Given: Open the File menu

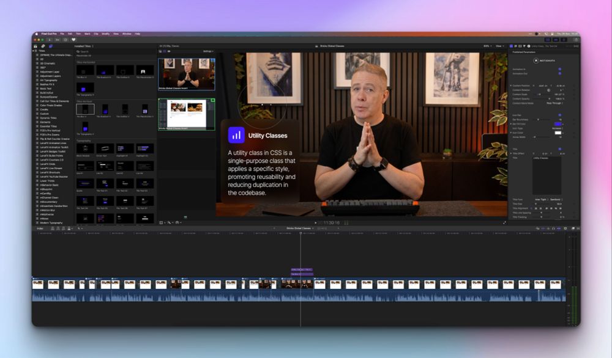Looking at the screenshot, I should tap(62, 34).
